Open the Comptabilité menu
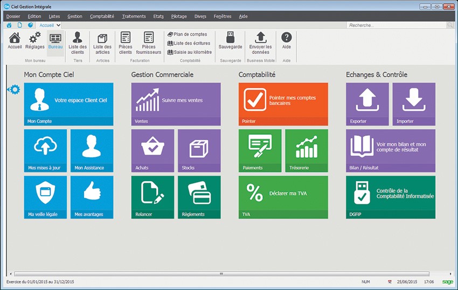This screenshot has width=458, height=290. point(102,16)
